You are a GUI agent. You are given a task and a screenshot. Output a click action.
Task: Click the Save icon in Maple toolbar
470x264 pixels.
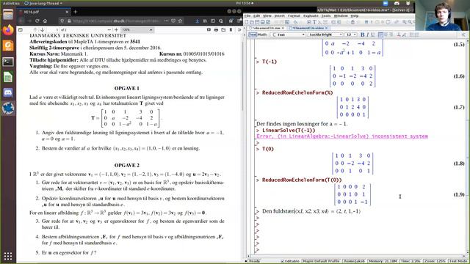(258, 22)
